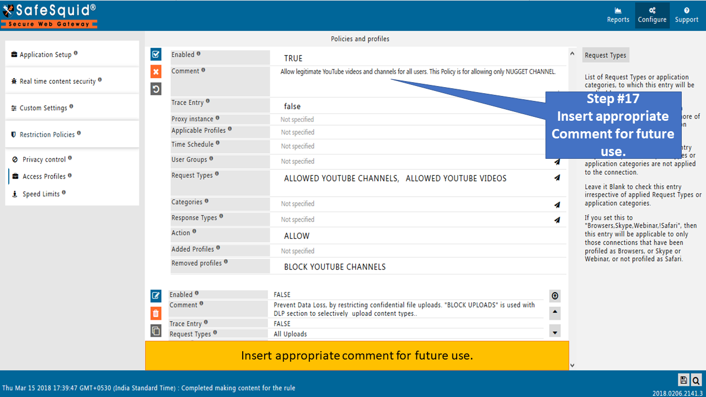Viewport: 706px width, 397px height.
Task: Cancel editing with the orange X icon
Action: (156, 72)
